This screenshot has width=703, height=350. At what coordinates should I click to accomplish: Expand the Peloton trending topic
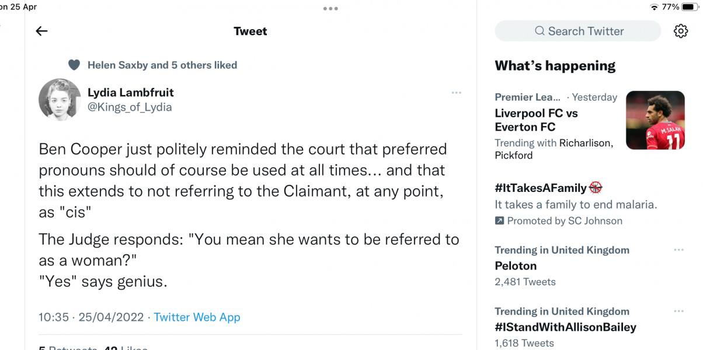click(x=516, y=265)
